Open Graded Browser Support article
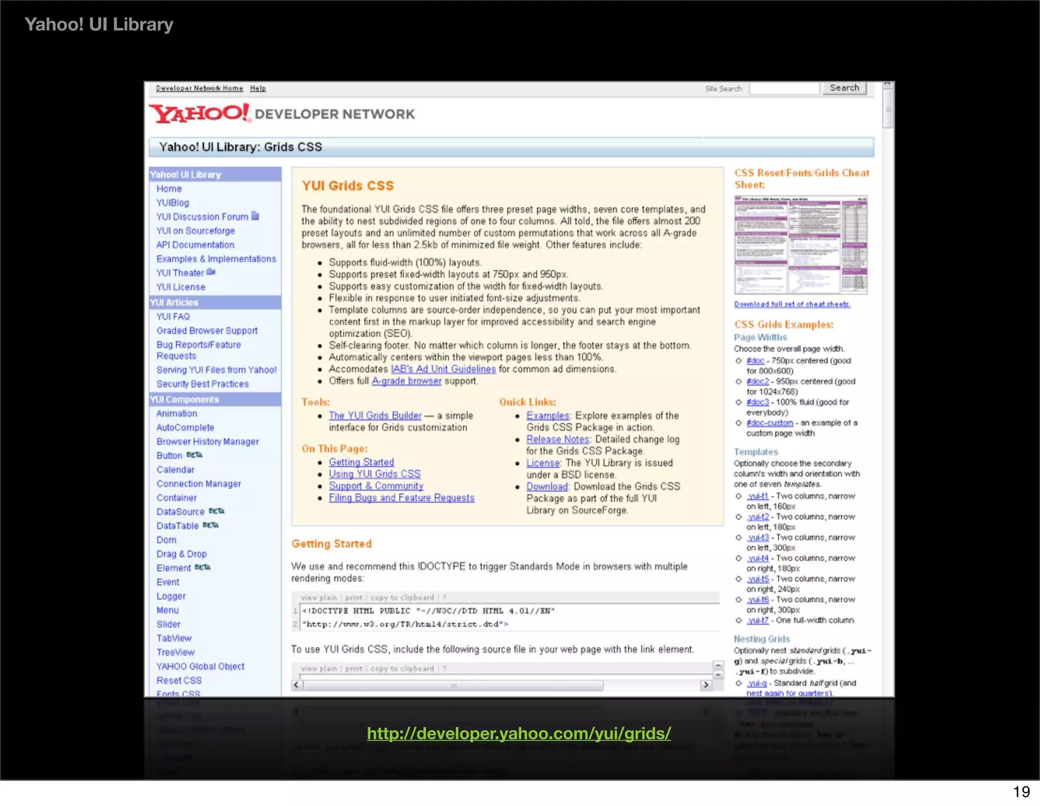 coord(207,331)
